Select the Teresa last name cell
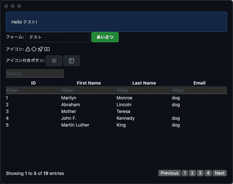The image size is (233, 184). [x=123, y=111]
